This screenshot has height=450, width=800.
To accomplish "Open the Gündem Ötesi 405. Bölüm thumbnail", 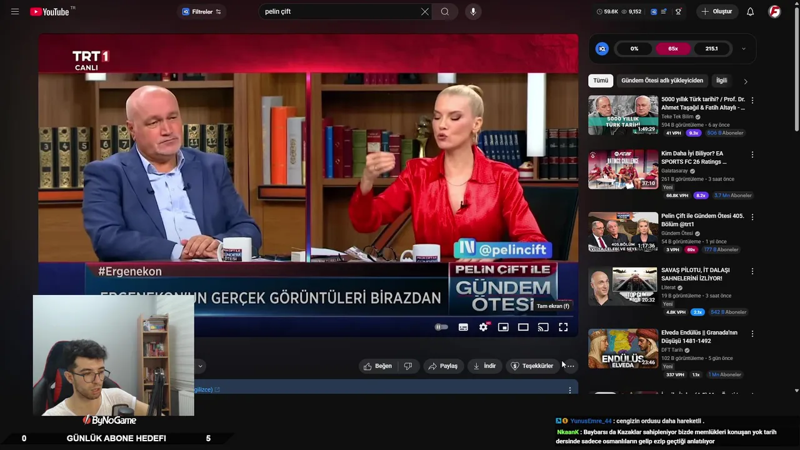I will click(623, 232).
